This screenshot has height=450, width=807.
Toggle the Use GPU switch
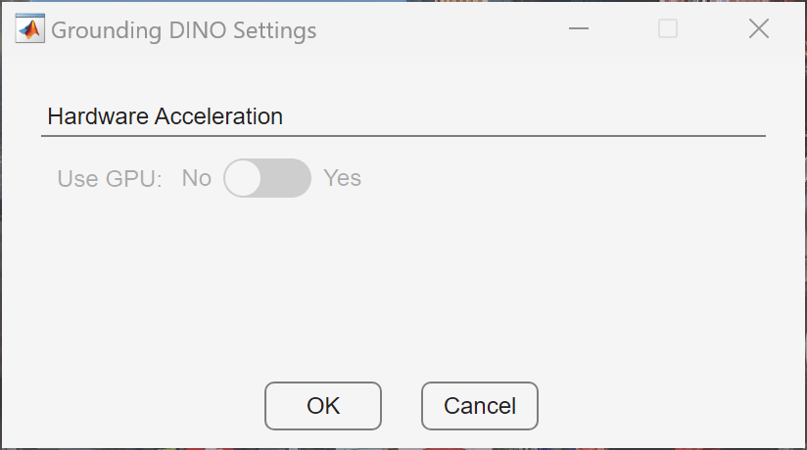point(267,178)
